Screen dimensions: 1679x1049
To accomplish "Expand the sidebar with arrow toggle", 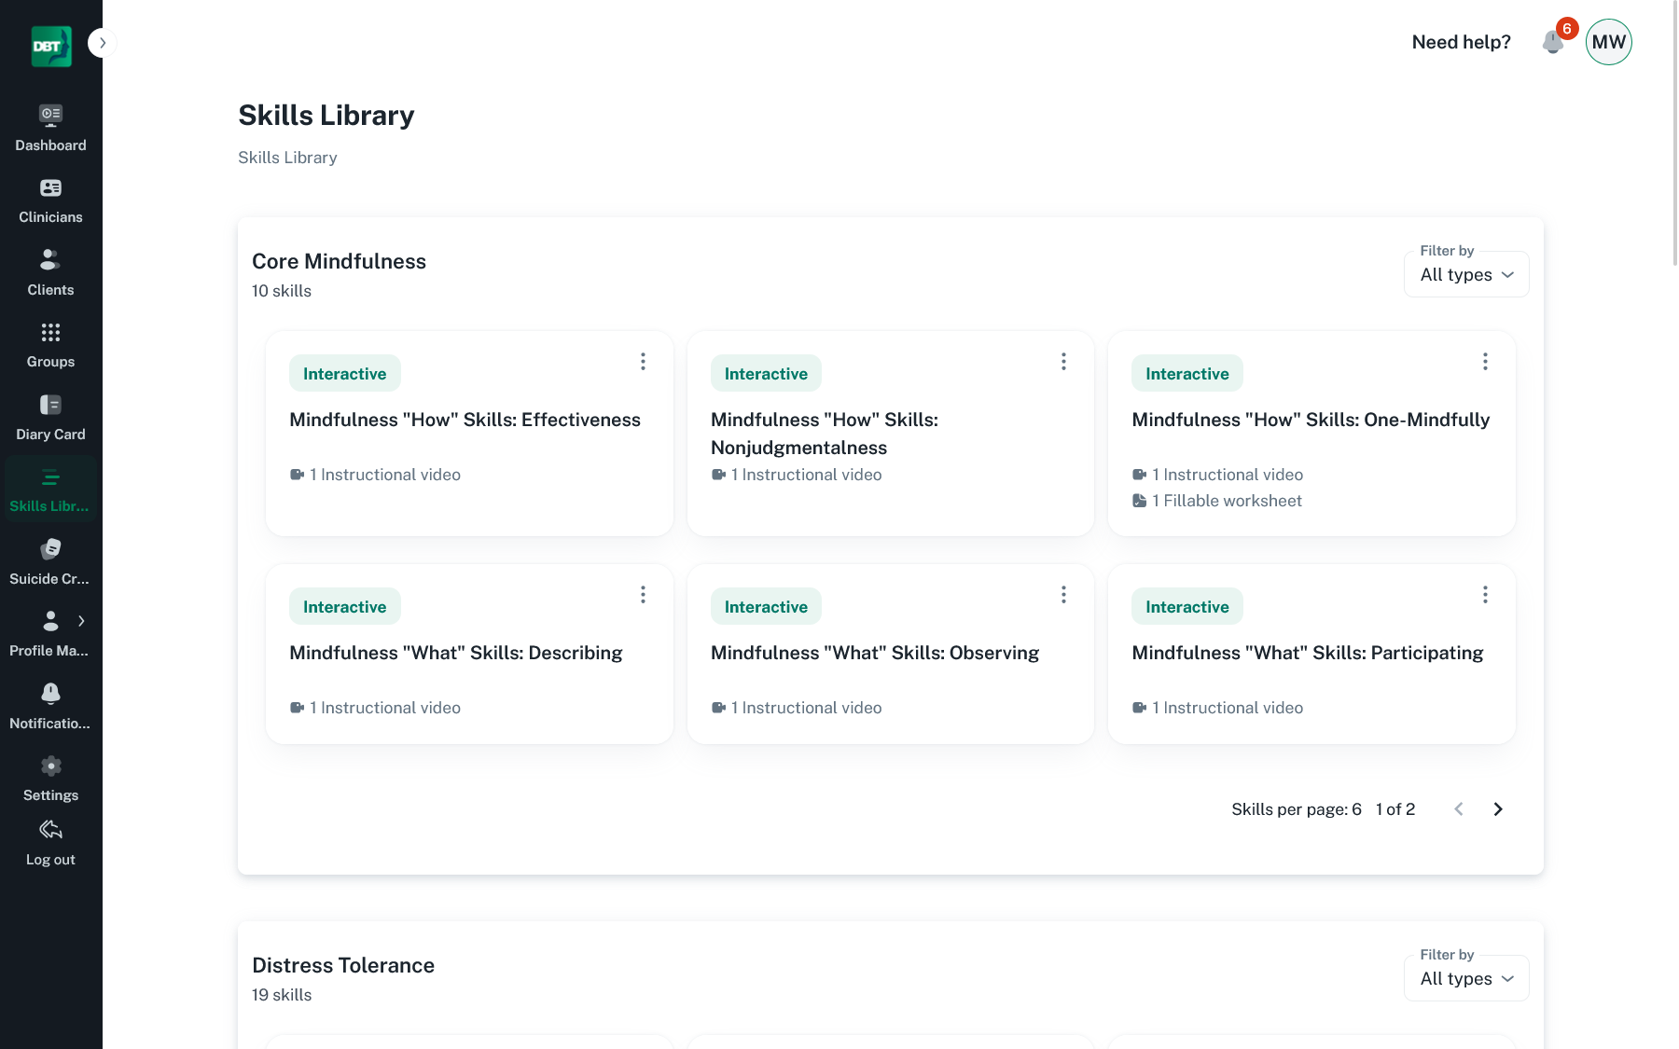I will (x=102, y=43).
